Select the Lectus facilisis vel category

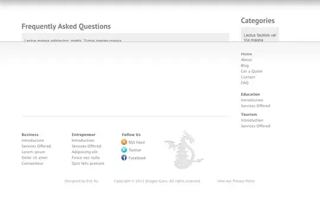click(260, 35)
